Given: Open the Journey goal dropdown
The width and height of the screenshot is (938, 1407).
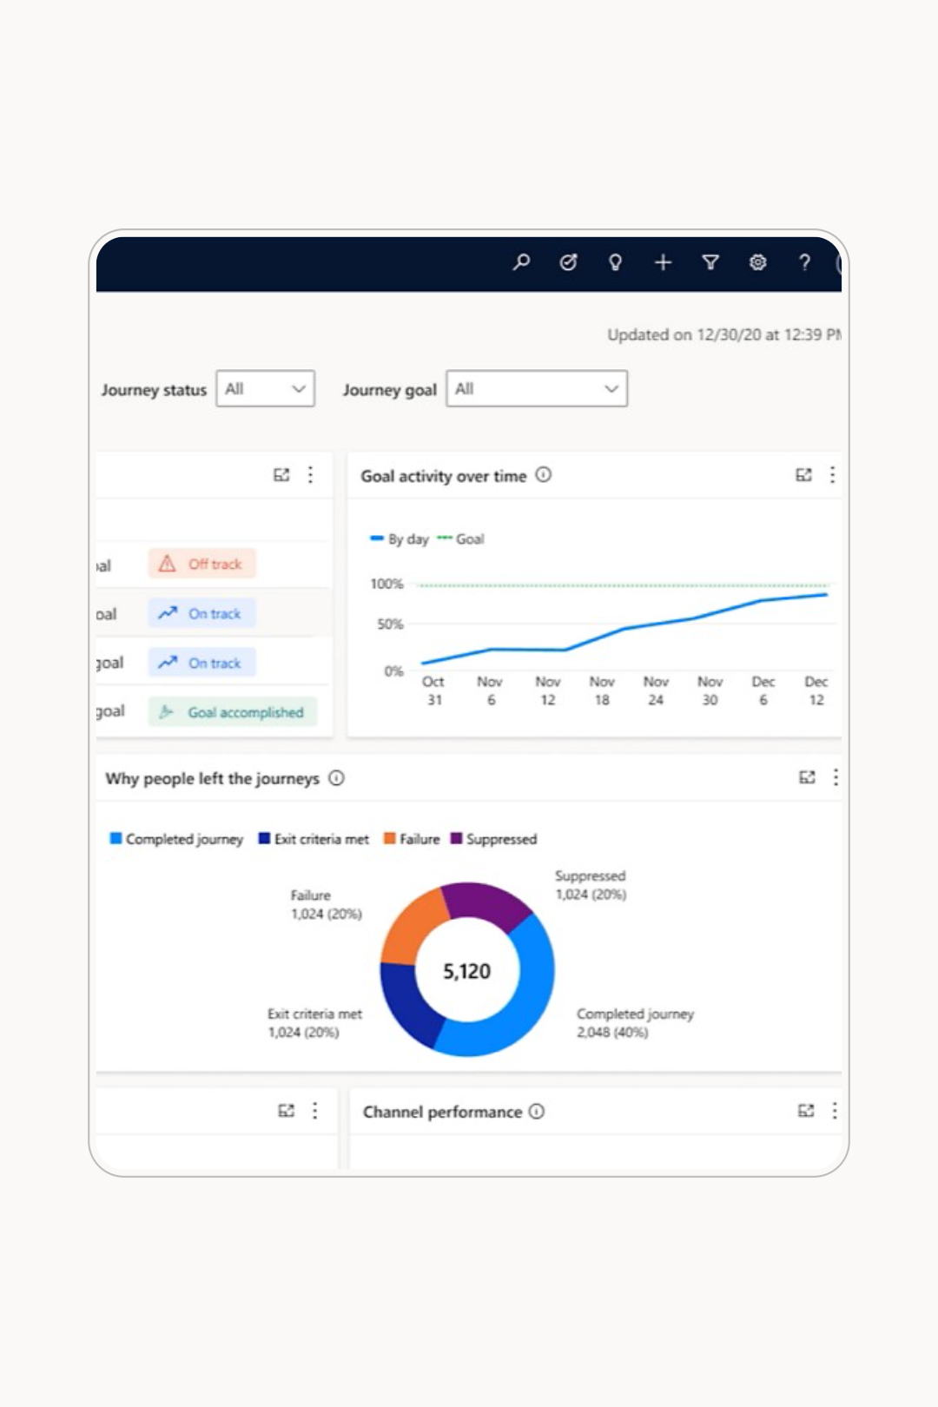Looking at the screenshot, I should pos(536,389).
